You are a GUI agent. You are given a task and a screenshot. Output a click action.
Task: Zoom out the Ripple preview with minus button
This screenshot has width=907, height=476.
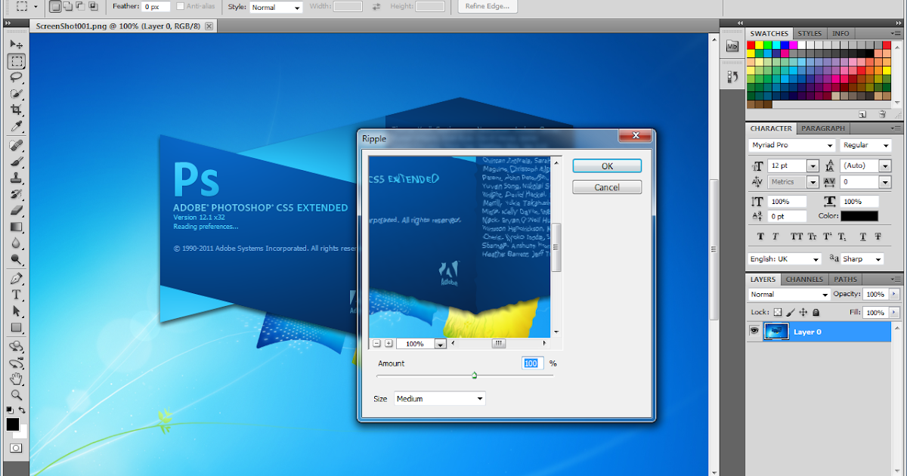tap(376, 343)
